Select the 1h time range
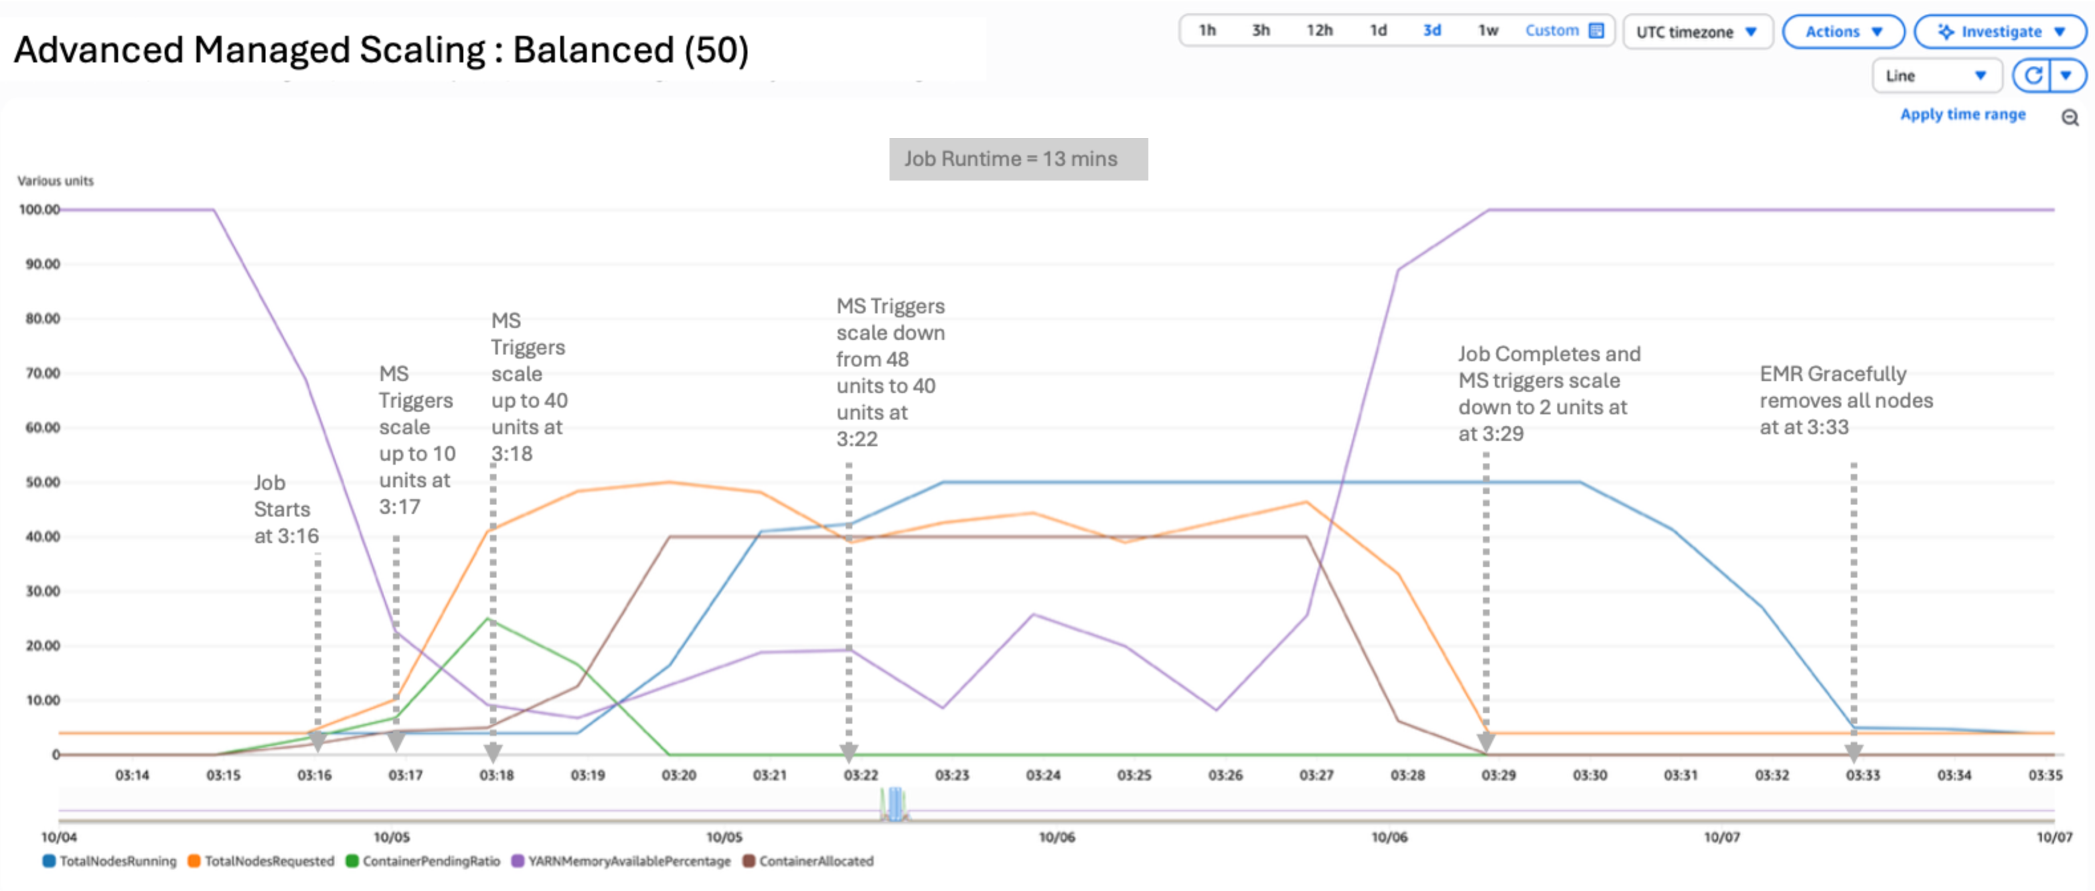Viewport: 2095px width, 891px height. 1207,31
